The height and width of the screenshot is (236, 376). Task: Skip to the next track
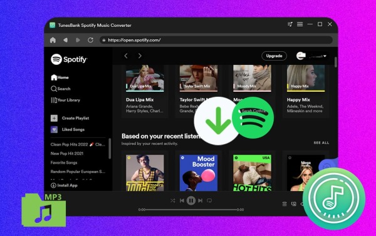(201, 200)
